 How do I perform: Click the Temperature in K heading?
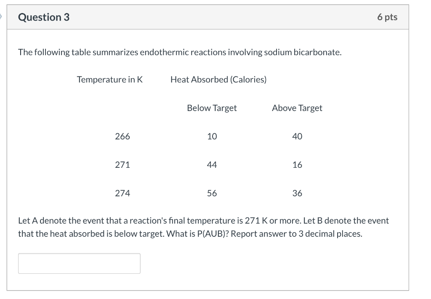[110, 79]
